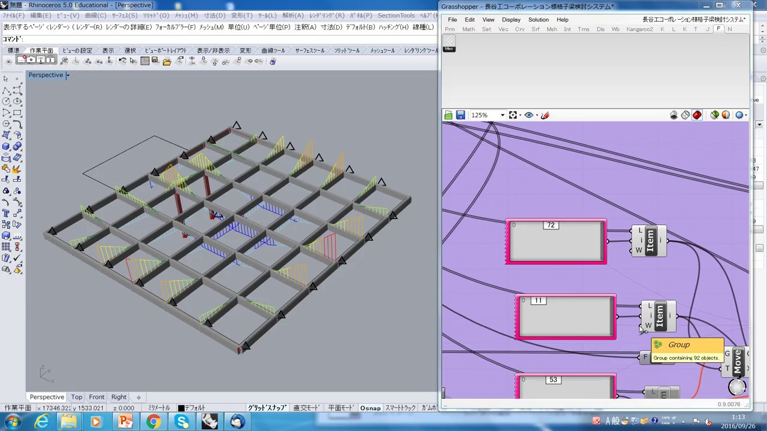The width and height of the screenshot is (767, 431).
Task: Toggle Planar mode (平面モード) in status bar
Action: [x=341, y=408]
